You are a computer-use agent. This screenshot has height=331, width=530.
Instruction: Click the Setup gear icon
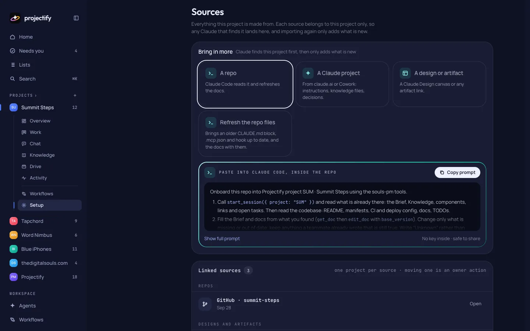pos(24,205)
